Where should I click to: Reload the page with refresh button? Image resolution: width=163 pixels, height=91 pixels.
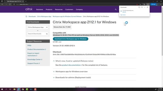tap(10, 4)
